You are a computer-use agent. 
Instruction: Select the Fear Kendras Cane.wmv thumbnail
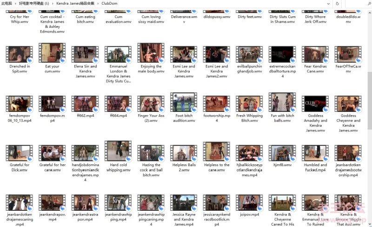click(315, 54)
